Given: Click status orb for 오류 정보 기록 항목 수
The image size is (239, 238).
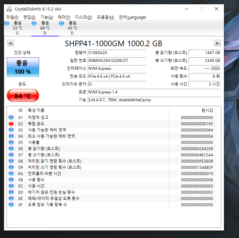Looking at the screenshot, I should (11, 205).
